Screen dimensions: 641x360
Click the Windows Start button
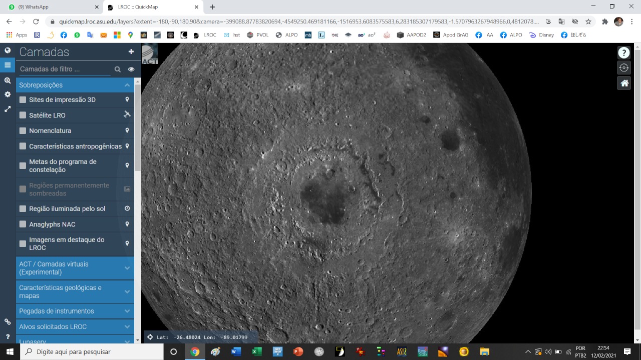click(10, 351)
